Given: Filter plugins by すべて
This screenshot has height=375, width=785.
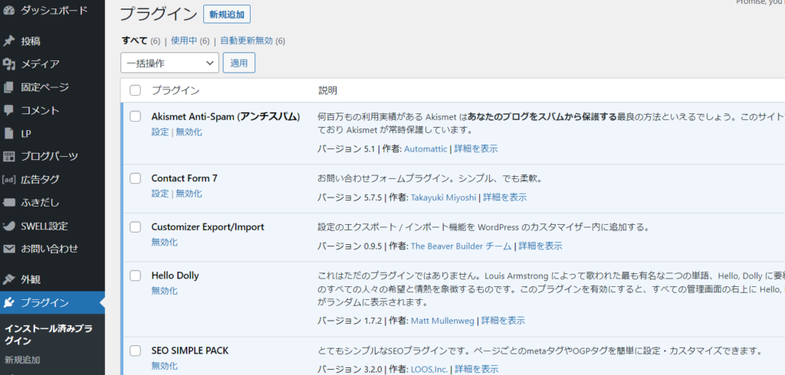Looking at the screenshot, I should tap(135, 41).
